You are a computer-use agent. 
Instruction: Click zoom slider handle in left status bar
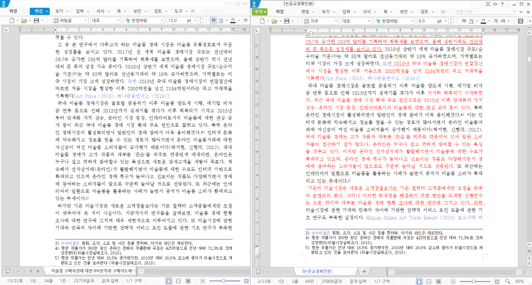pos(223,281)
